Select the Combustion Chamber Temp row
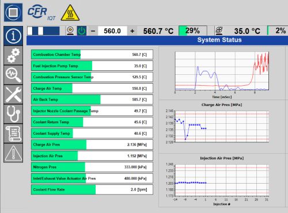This screenshot has height=213, width=288. [x=92, y=55]
